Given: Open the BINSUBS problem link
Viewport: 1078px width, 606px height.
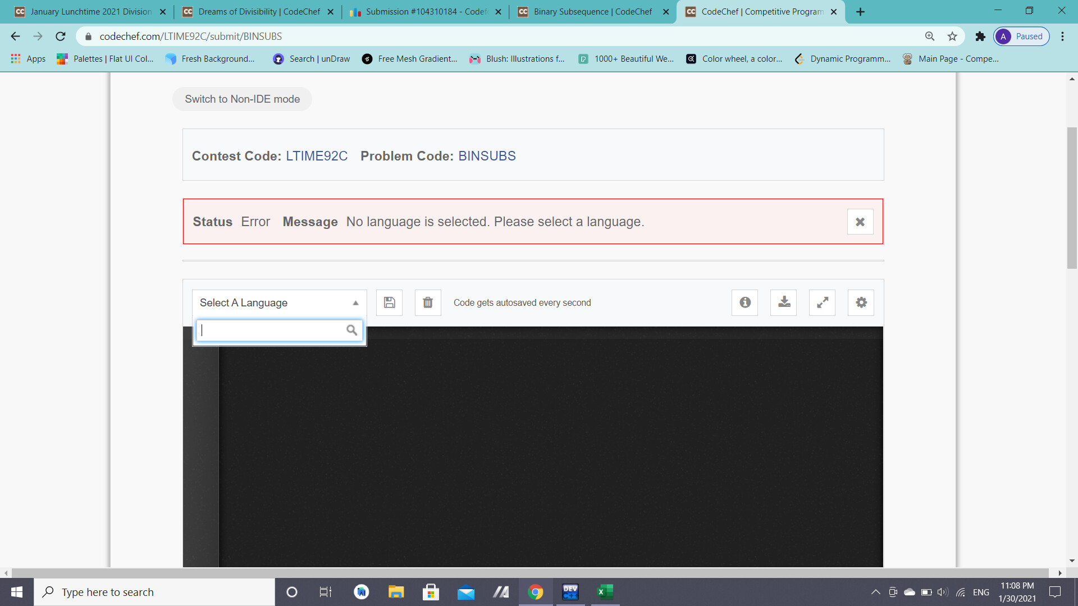Looking at the screenshot, I should (x=487, y=156).
